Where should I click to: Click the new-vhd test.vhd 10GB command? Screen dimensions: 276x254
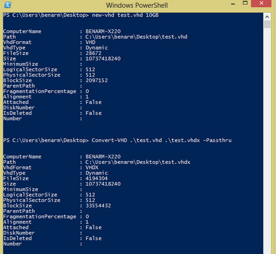125,15
